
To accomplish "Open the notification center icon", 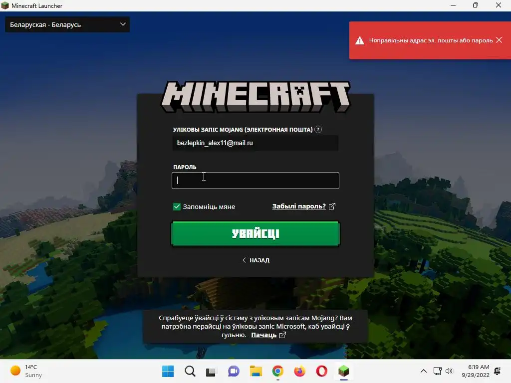I will (498, 371).
